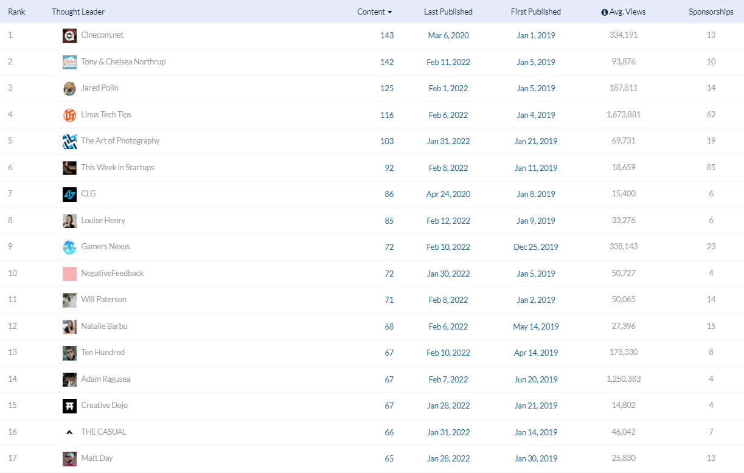Click content count 125 for Jared Polin
Viewport: 744px width, 473px height.
coord(387,88)
